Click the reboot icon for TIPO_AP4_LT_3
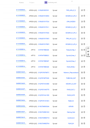Screen dimensions: 90x128 [82, 10]
